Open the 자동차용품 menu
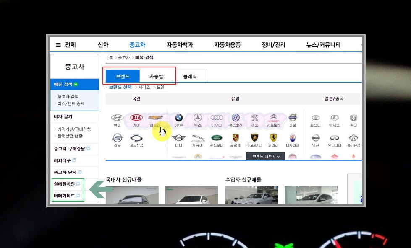Viewport: 411px width, 248px height. (x=227, y=45)
